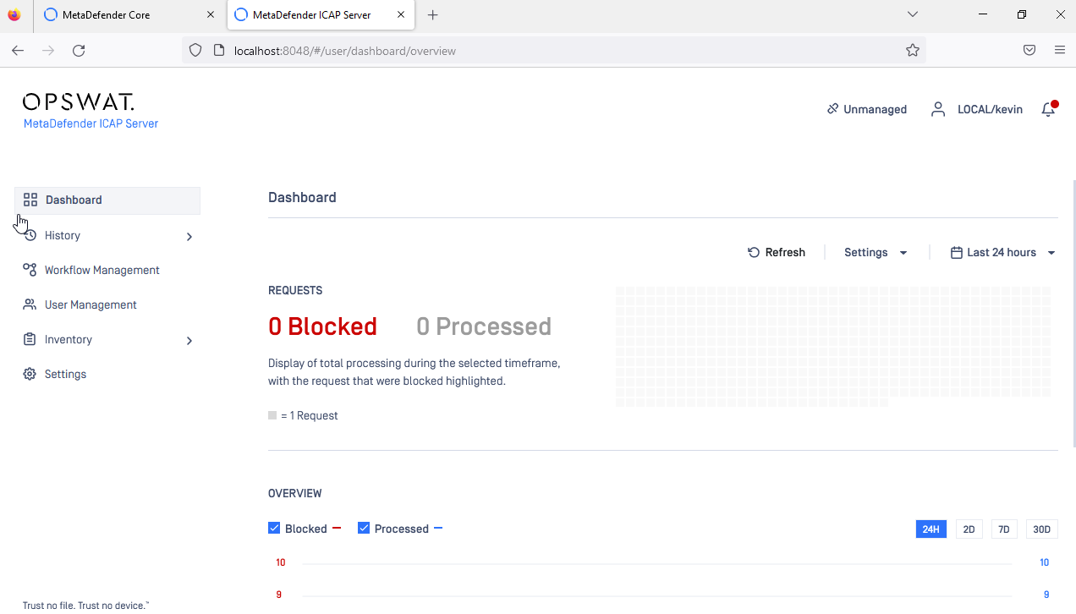
Task: Open notifications via the bell icon
Action: tap(1047, 109)
